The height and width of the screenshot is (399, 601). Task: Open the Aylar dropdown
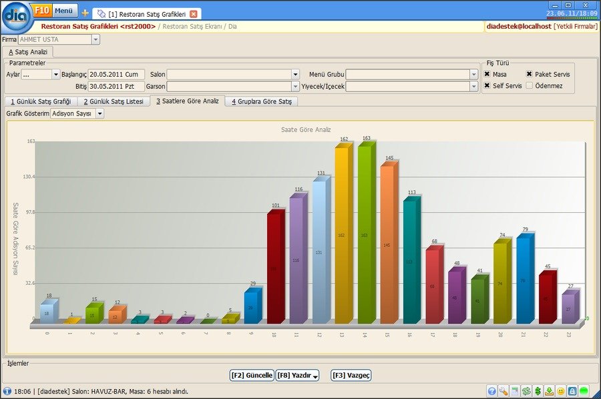click(56, 74)
